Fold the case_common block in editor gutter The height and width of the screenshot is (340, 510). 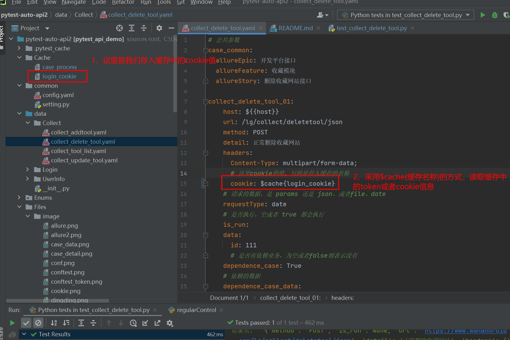(205, 50)
